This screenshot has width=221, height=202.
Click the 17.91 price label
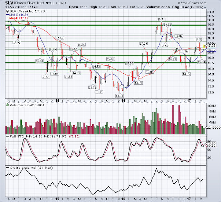(17, 42)
